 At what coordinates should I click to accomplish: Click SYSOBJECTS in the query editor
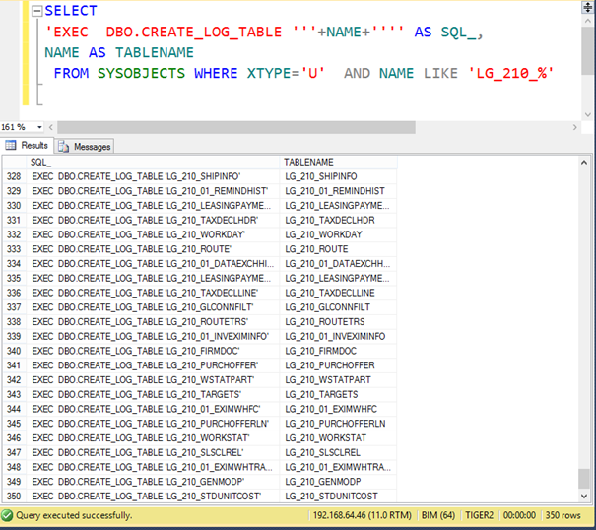pos(141,73)
